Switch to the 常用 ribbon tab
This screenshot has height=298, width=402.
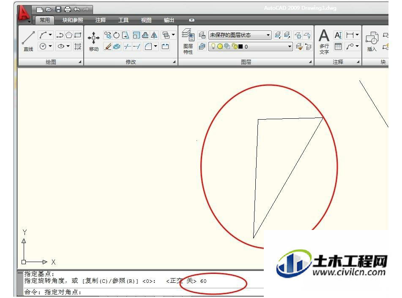[x=45, y=20]
